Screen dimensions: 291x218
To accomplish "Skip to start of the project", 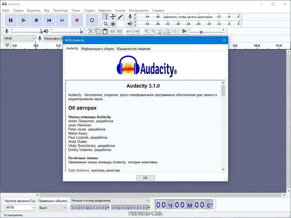I will coord(49,20).
